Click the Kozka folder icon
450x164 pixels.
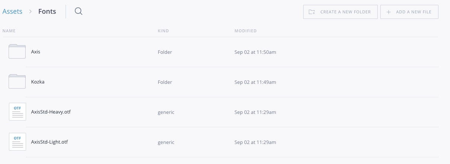pyautogui.click(x=17, y=82)
